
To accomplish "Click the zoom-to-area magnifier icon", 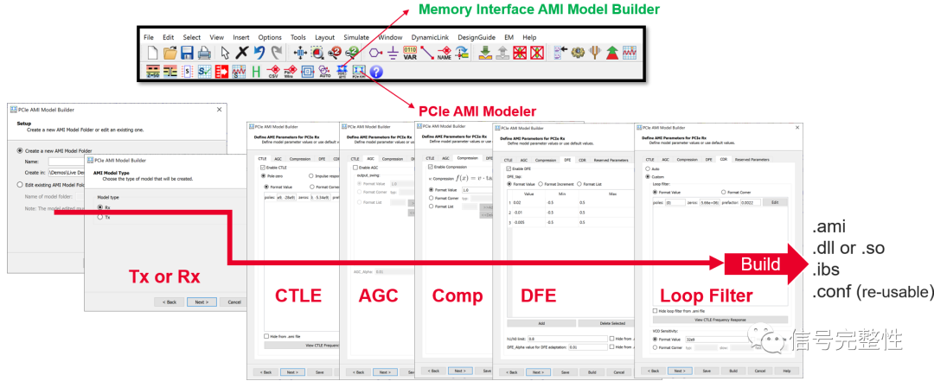I will (317, 53).
